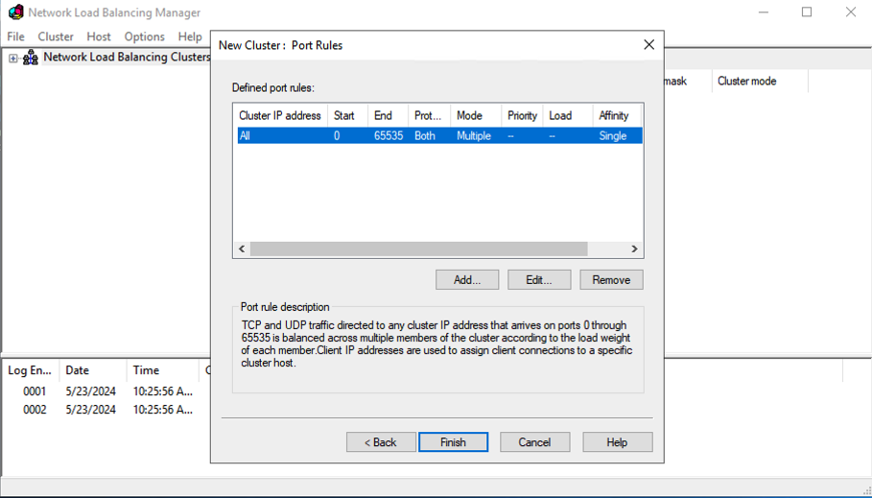Sort by the Cluster IP address column header
Image resolution: width=872 pixels, height=498 pixels.
(x=279, y=115)
